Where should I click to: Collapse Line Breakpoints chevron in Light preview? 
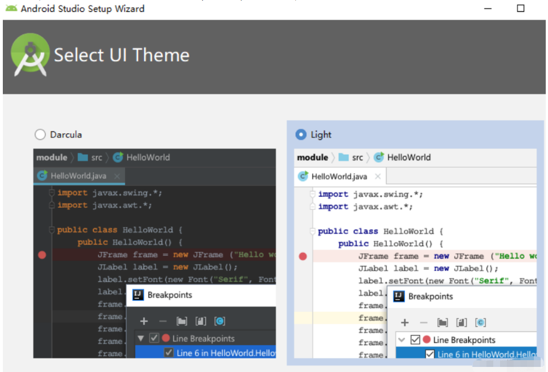tap(401, 340)
